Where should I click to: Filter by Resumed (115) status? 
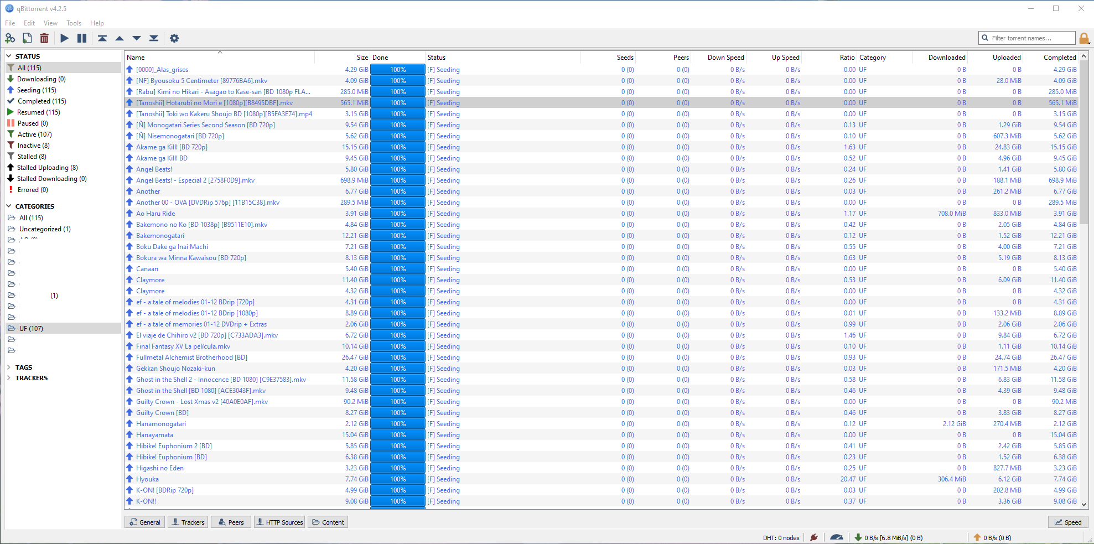63,112
